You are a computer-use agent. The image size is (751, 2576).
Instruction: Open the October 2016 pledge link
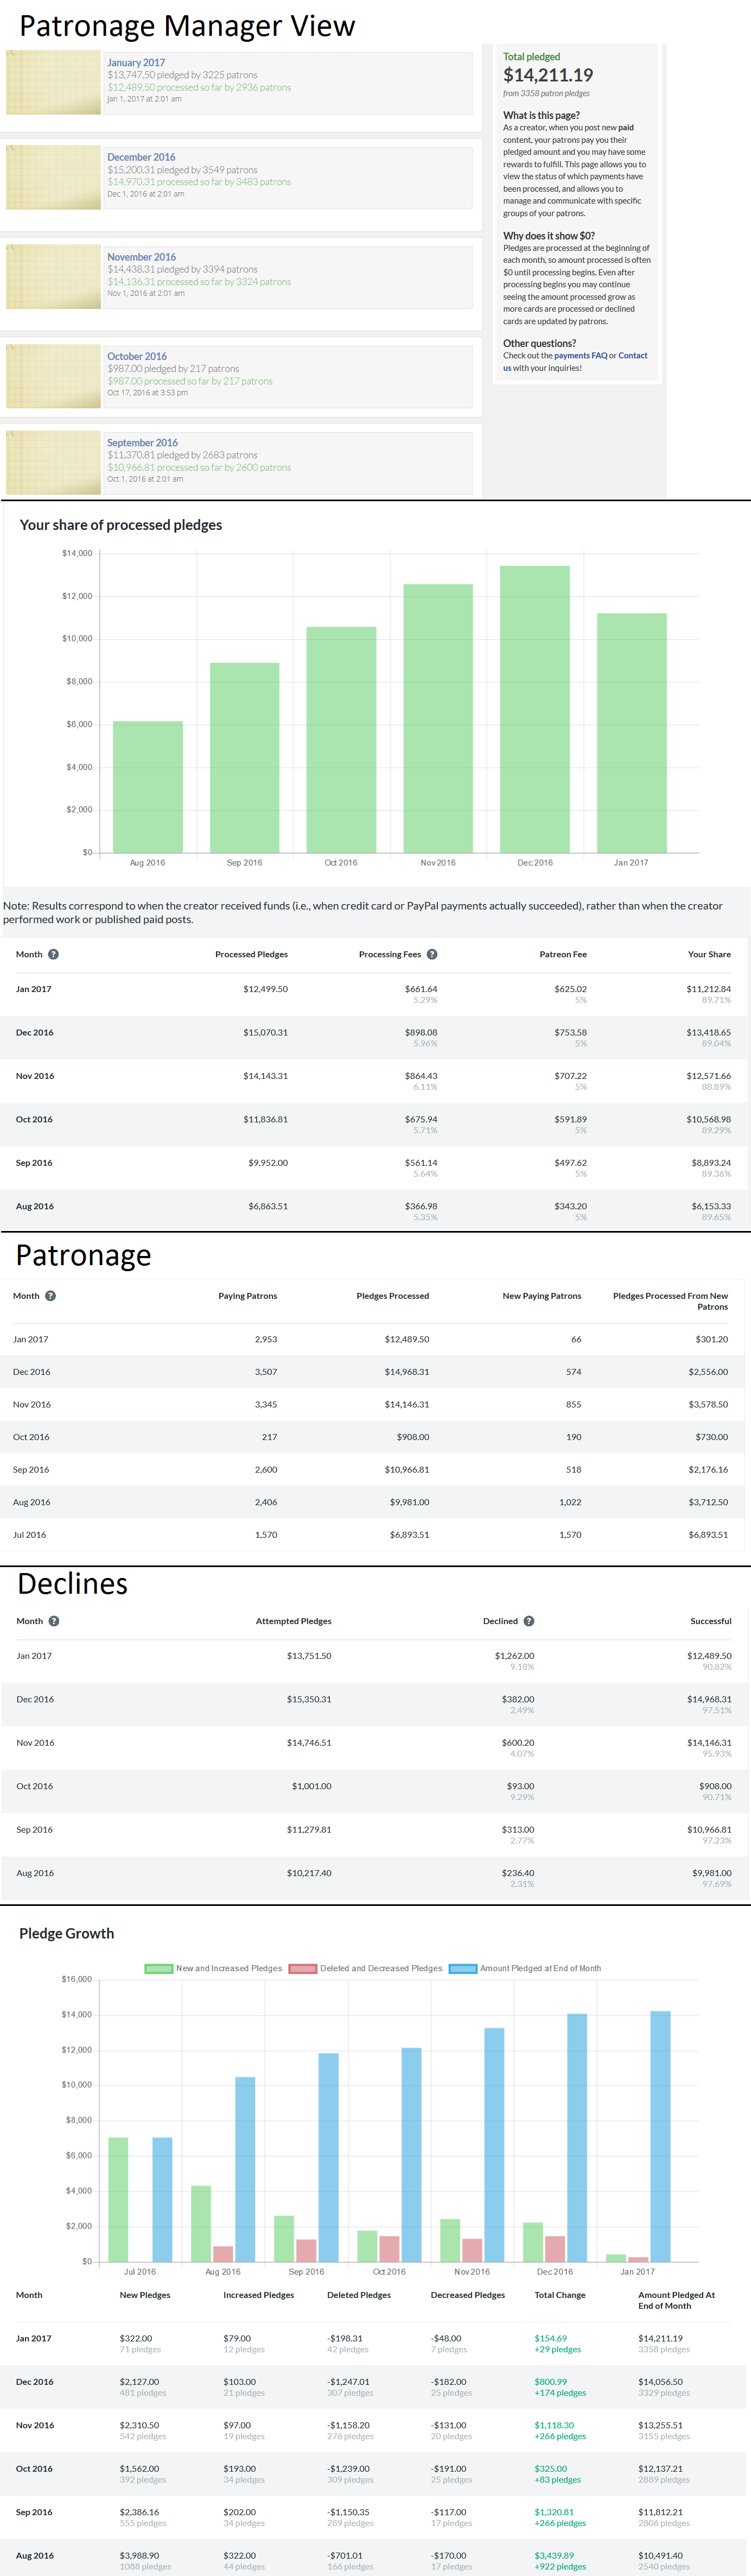[x=137, y=356]
